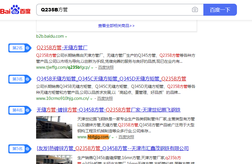
Task: Click the Baidu logo
Action: pos(15,10)
